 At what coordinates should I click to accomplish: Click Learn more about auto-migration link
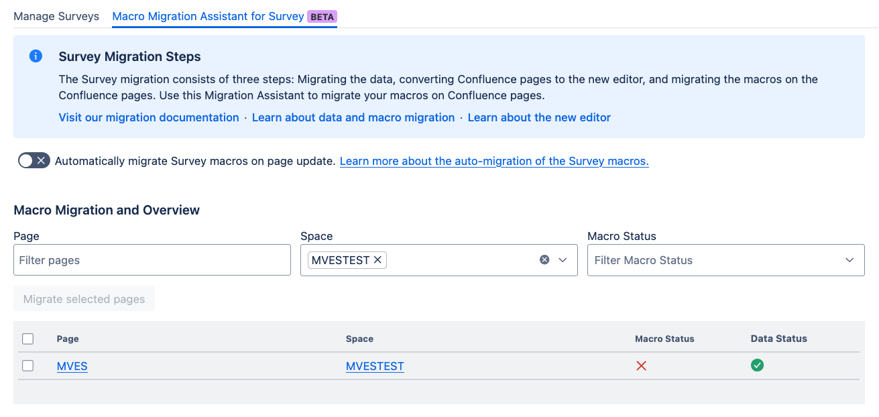pos(494,161)
